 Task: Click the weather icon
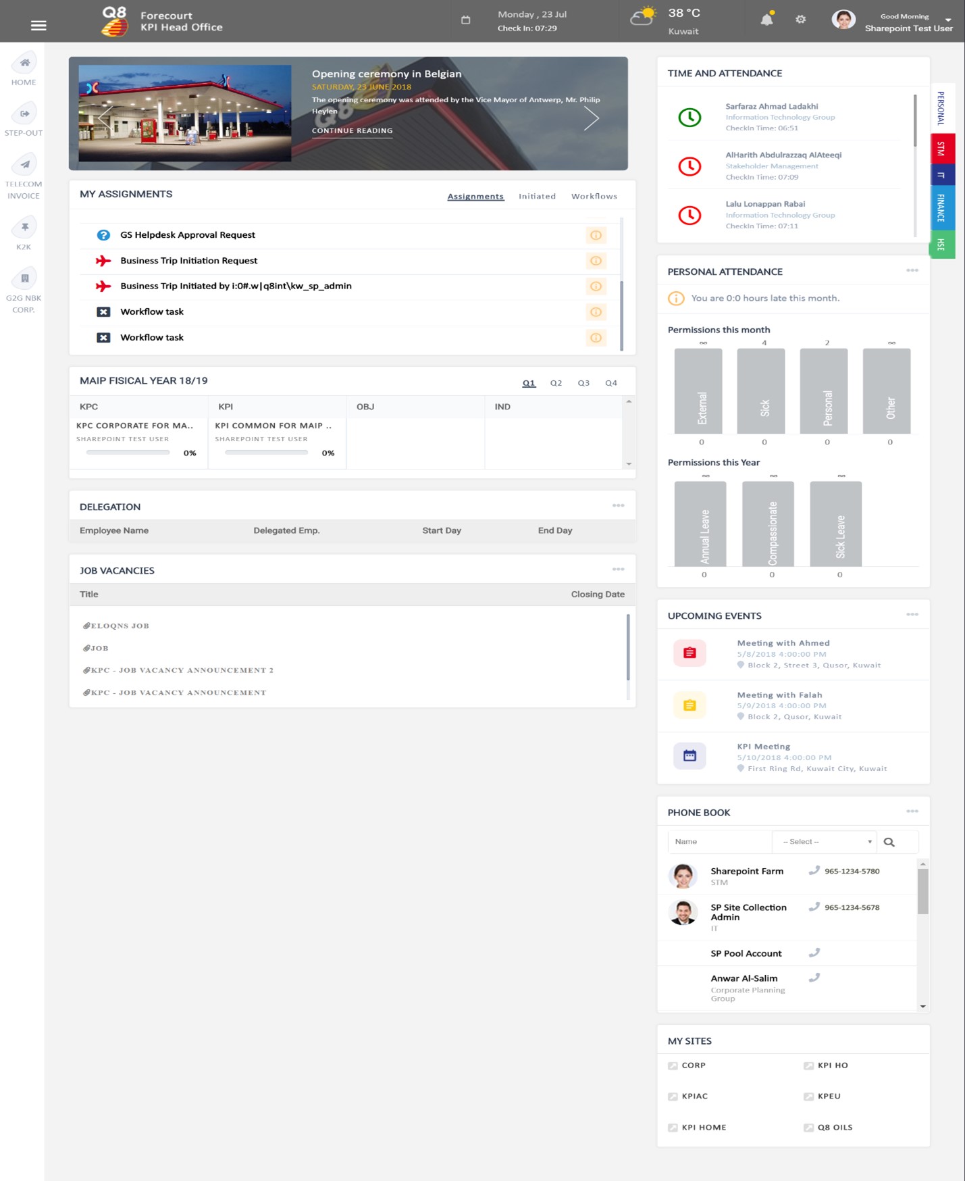pos(643,16)
